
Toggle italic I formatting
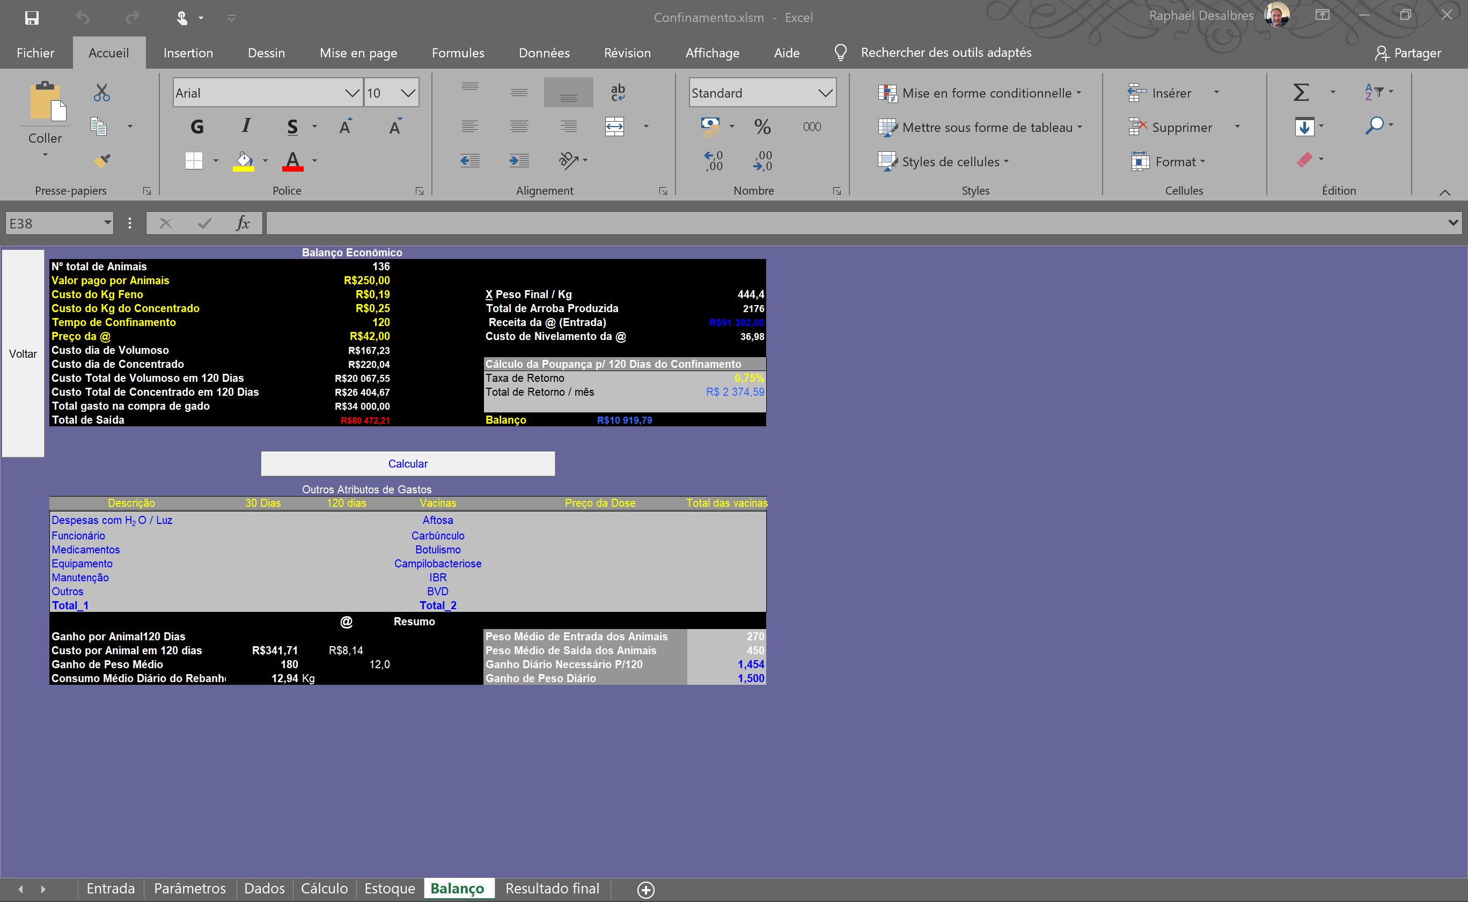coord(246,125)
